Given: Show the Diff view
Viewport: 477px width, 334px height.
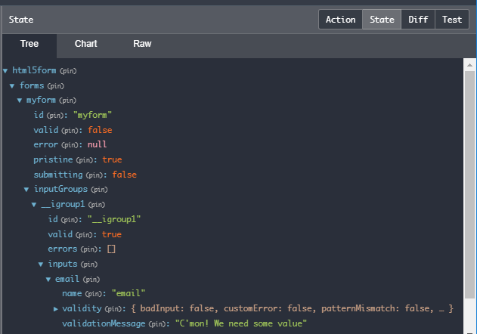Looking at the screenshot, I should tap(418, 20).
